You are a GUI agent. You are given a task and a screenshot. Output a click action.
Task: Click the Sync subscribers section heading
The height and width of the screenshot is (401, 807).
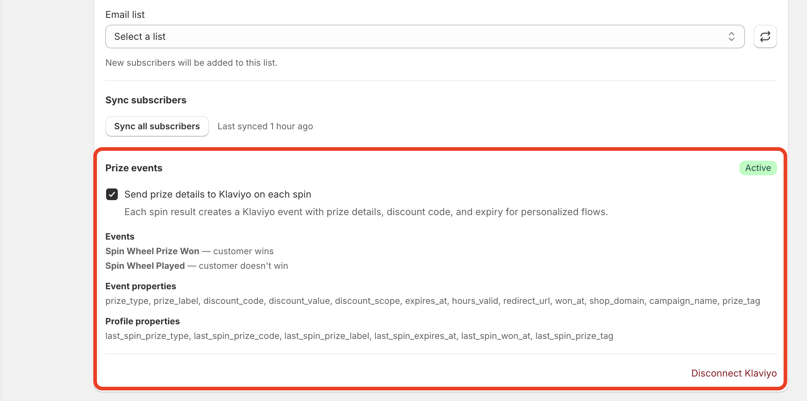146,100
